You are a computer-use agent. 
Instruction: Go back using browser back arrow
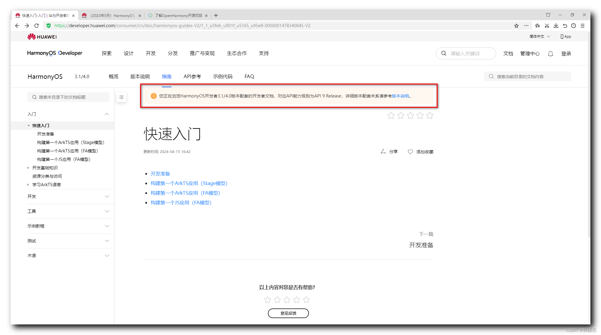coord(17,26)
